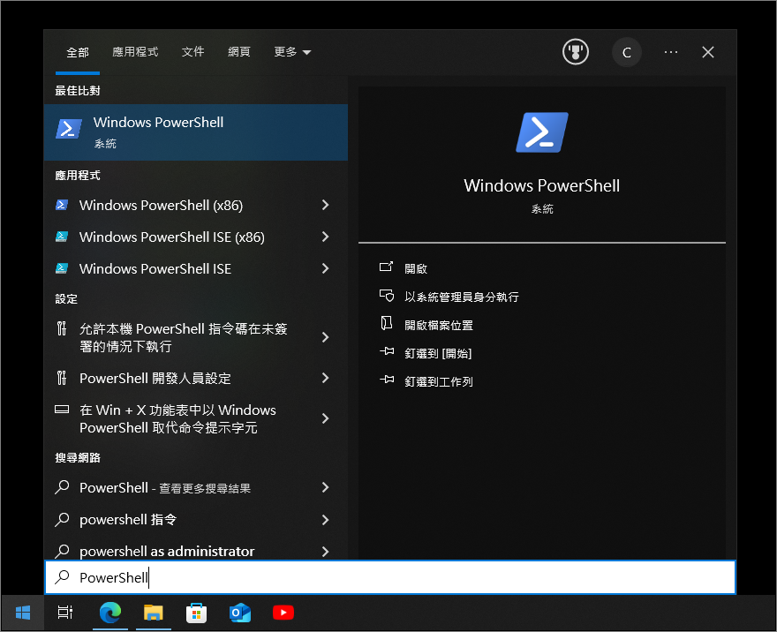The image size is (777, 632).
Task: Choose 釘選到工作列 action
Action: pyautogui.click(x=438, y=381)
